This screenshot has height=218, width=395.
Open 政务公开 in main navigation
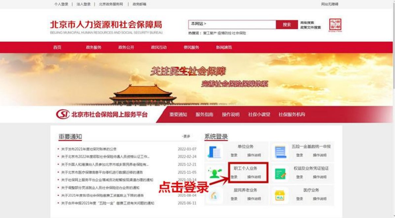pyautogui.click(x=126, y=47)
